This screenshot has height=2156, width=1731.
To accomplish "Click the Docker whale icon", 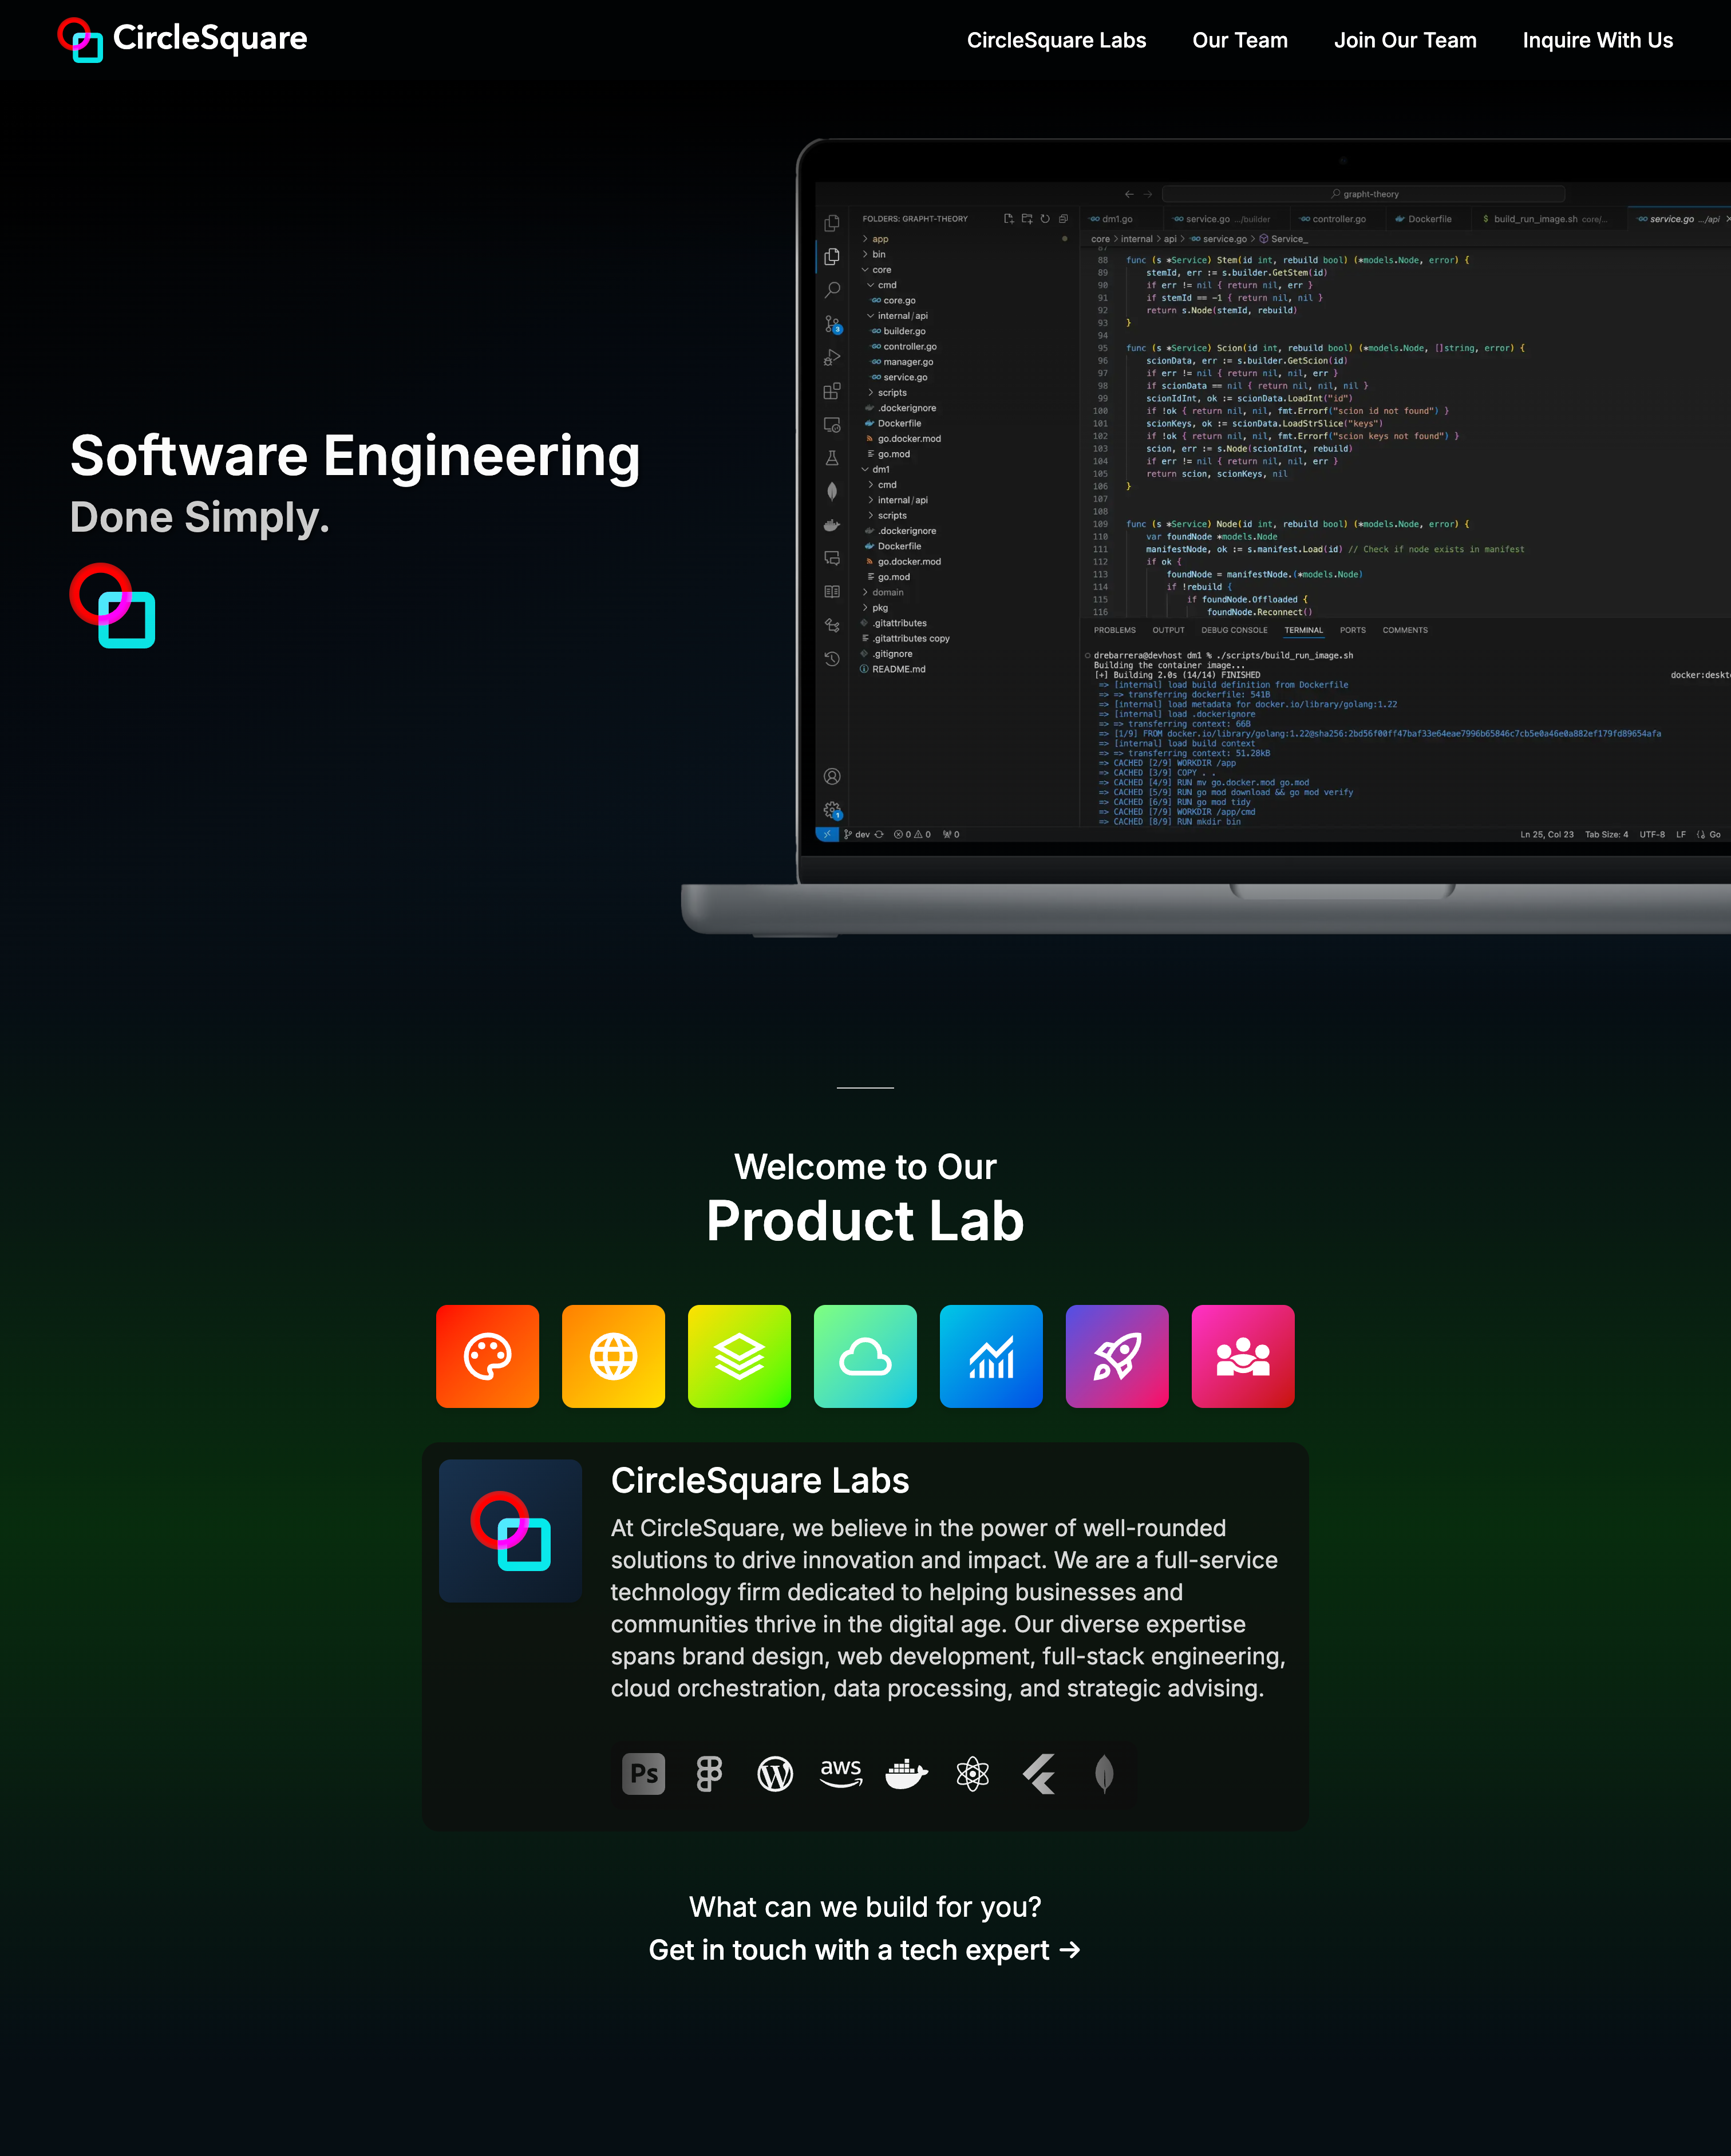I will [907, 1774].
